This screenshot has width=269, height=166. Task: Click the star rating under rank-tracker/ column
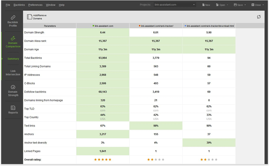click(x=156, y=159)
